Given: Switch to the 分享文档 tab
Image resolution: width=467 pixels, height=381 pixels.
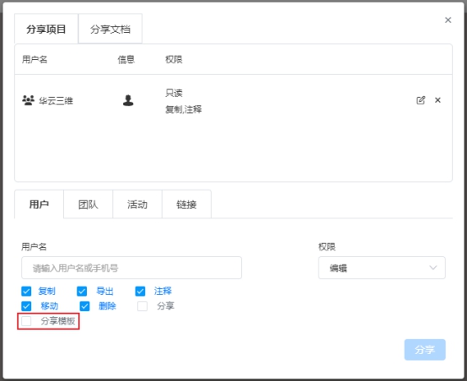Looking at the screenshot, I should click(x=110, y=29).
